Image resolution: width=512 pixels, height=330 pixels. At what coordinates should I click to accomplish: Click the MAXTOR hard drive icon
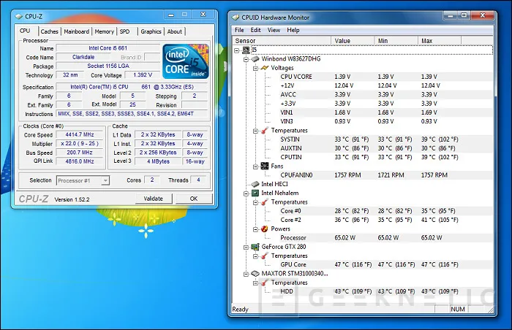(x=255, y=274)
